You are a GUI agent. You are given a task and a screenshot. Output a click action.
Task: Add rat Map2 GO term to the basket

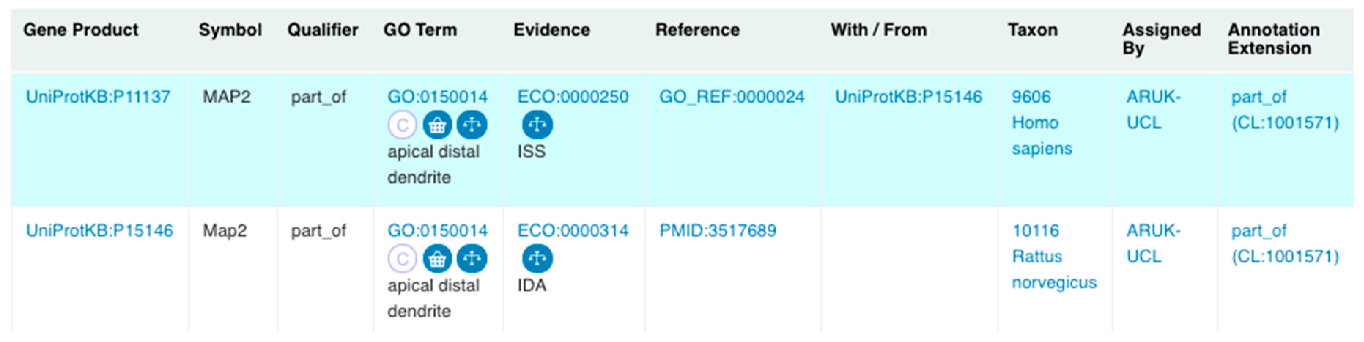point(437,258)
